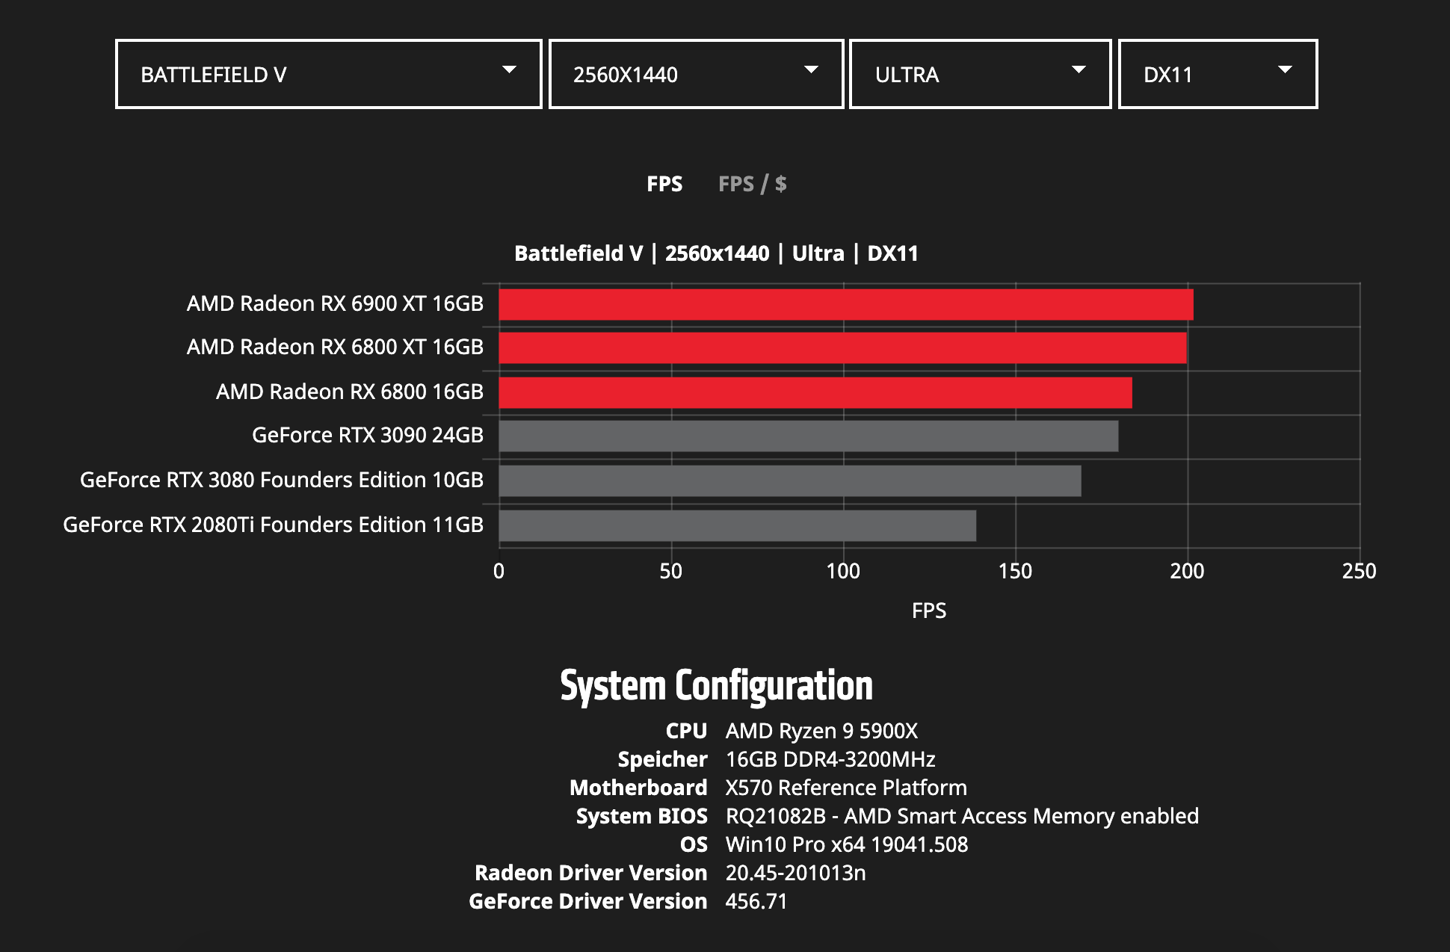The width and height of the screenshot is (1450, 952).
Task: Click the arrow icon in Ultra selector
Action: click(x=1079, y=69)
